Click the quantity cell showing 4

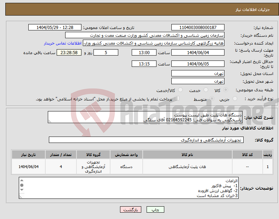(x=61, y=167)
